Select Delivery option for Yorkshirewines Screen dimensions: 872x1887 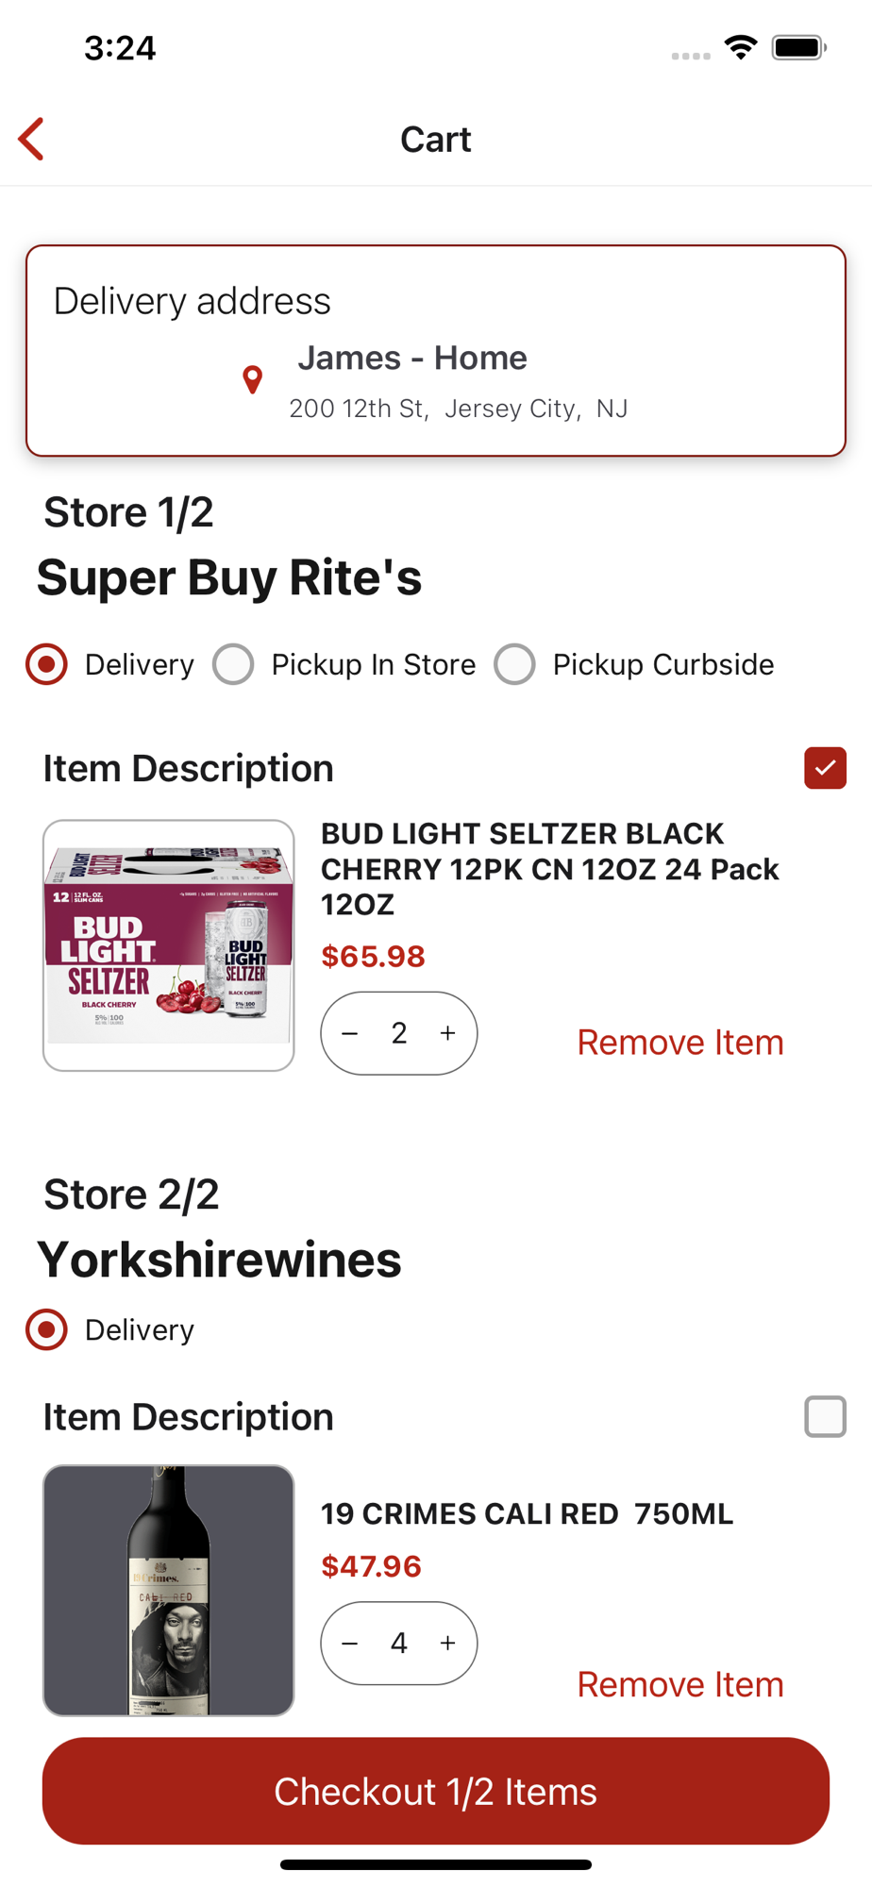(x=46, y=1329)
